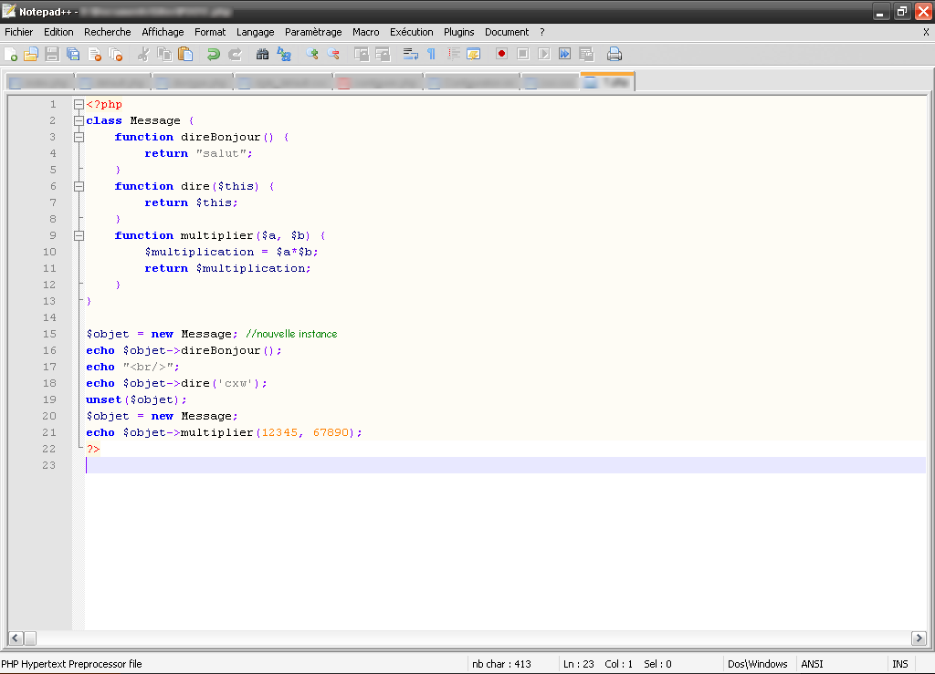Open the Langage menu
The width and height of the screenshot is (935, 674).
(255, 32)
